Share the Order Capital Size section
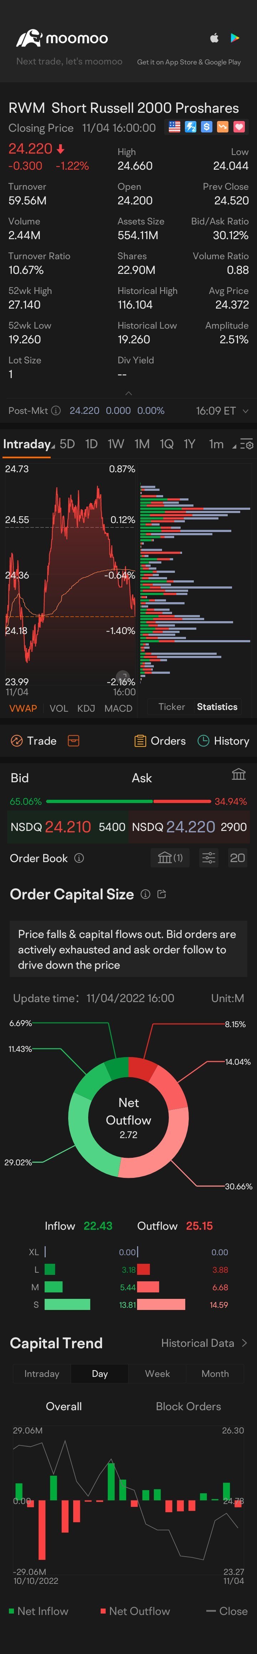The height and width of the screenshot is (1654, 257). point(161,894)
